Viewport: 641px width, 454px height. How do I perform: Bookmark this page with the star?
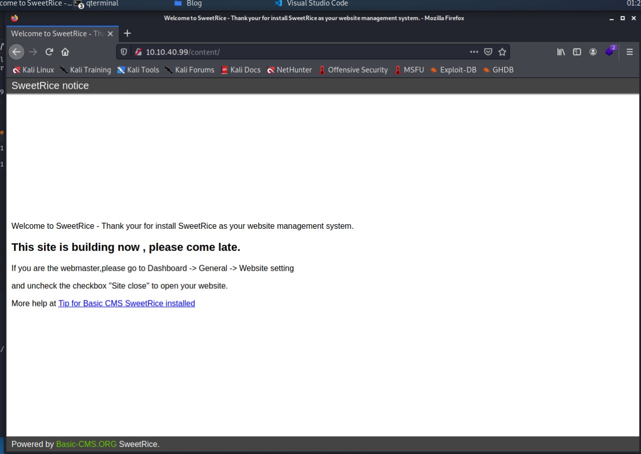pos(502,52)
